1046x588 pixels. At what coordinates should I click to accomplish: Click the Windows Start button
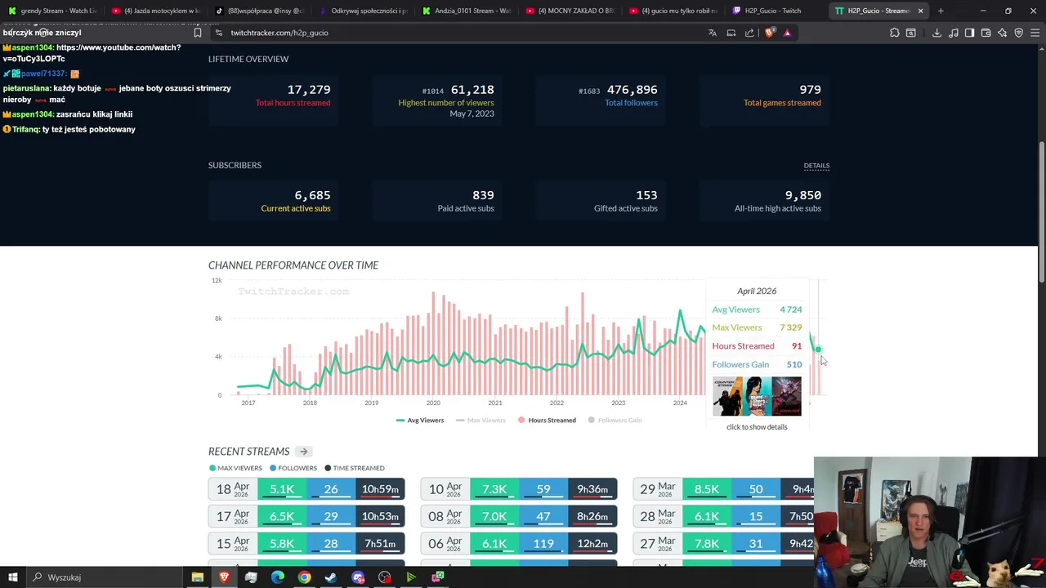(x=12, y=577)
